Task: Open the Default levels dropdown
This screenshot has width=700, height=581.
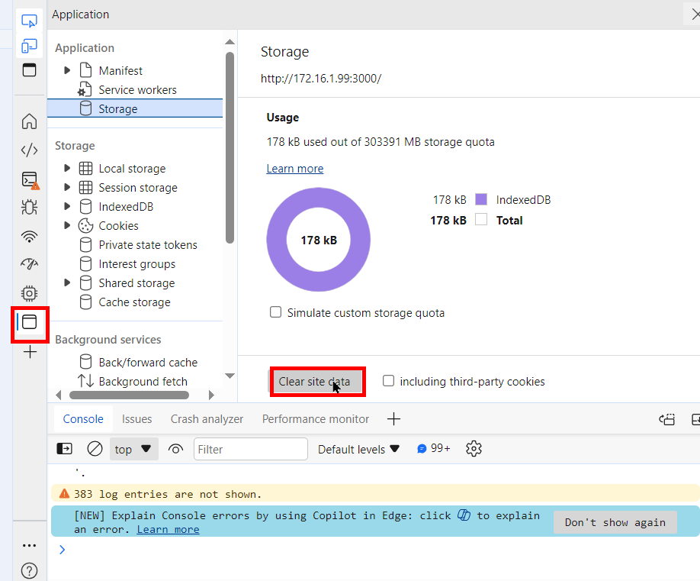Action: (358, 449)
